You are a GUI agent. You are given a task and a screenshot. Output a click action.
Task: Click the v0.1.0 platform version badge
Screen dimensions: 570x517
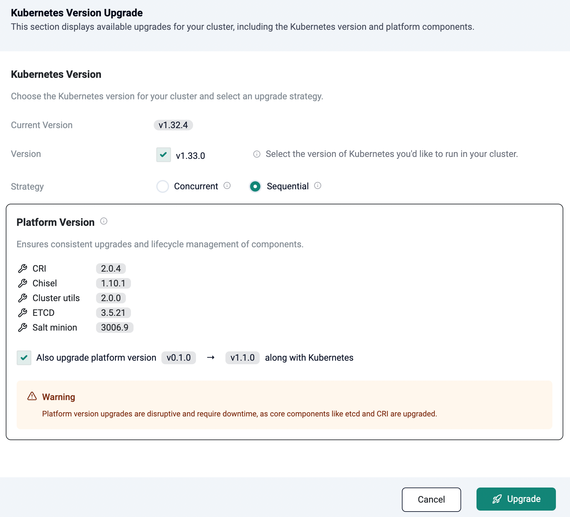[179, 357]
